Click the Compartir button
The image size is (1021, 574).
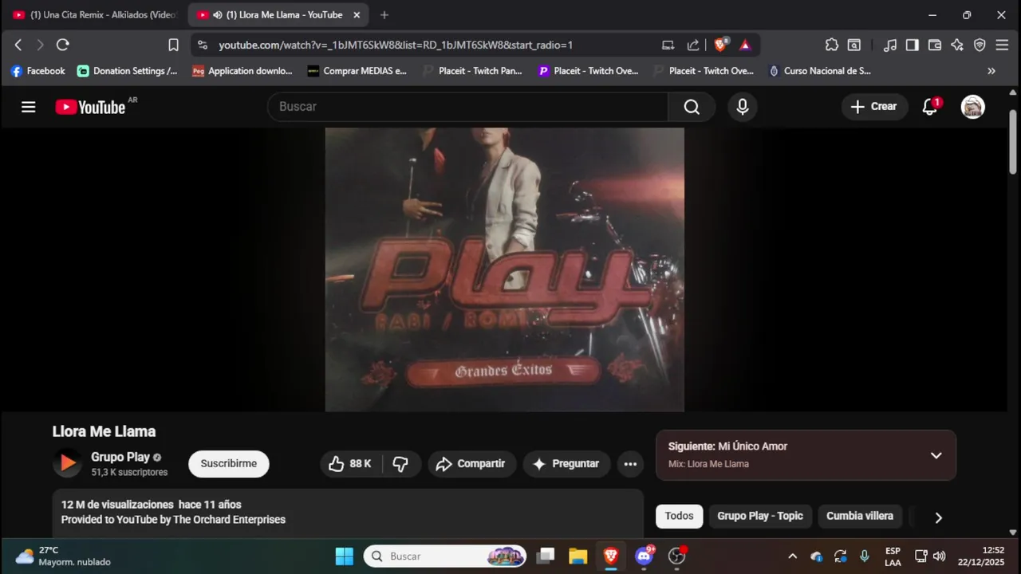472,464
